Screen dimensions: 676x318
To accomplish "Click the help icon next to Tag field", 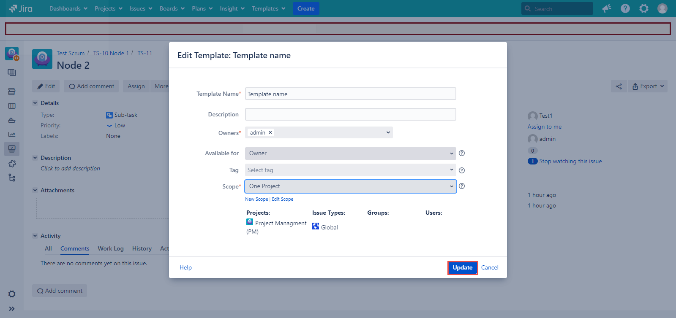I will [462, 170].
